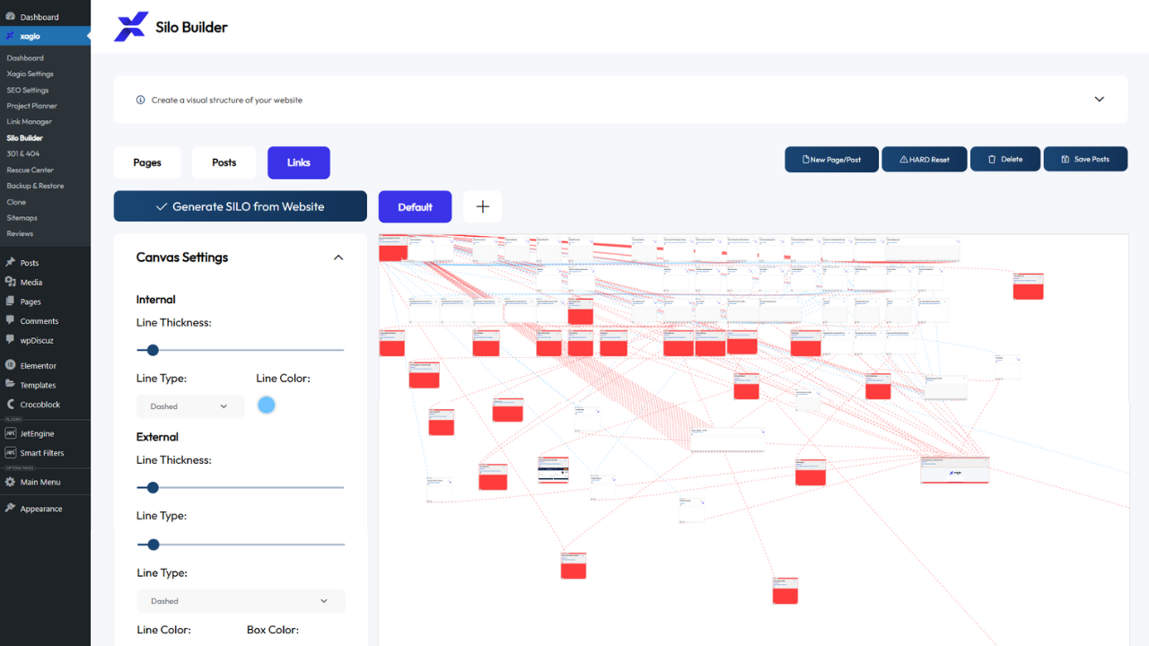Click the HARD Reset button
Viewport: 1149px width, 646px height.
[x=924, y=160]
